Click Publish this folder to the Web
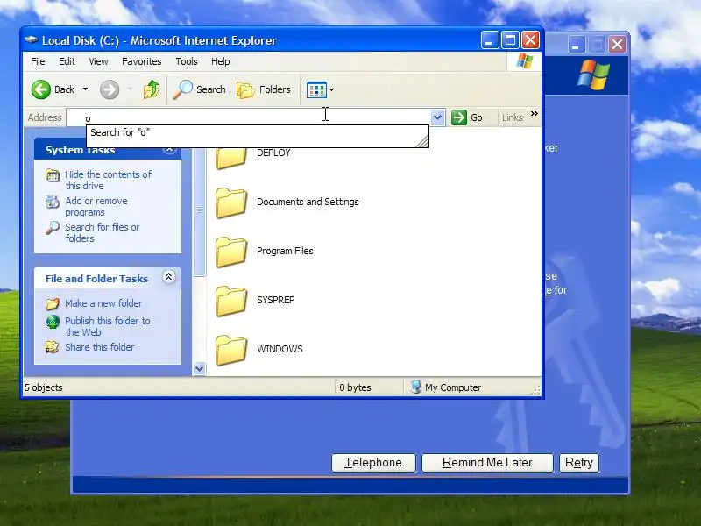The height and width of the screenshot is (526, 701). pos(107,326)
